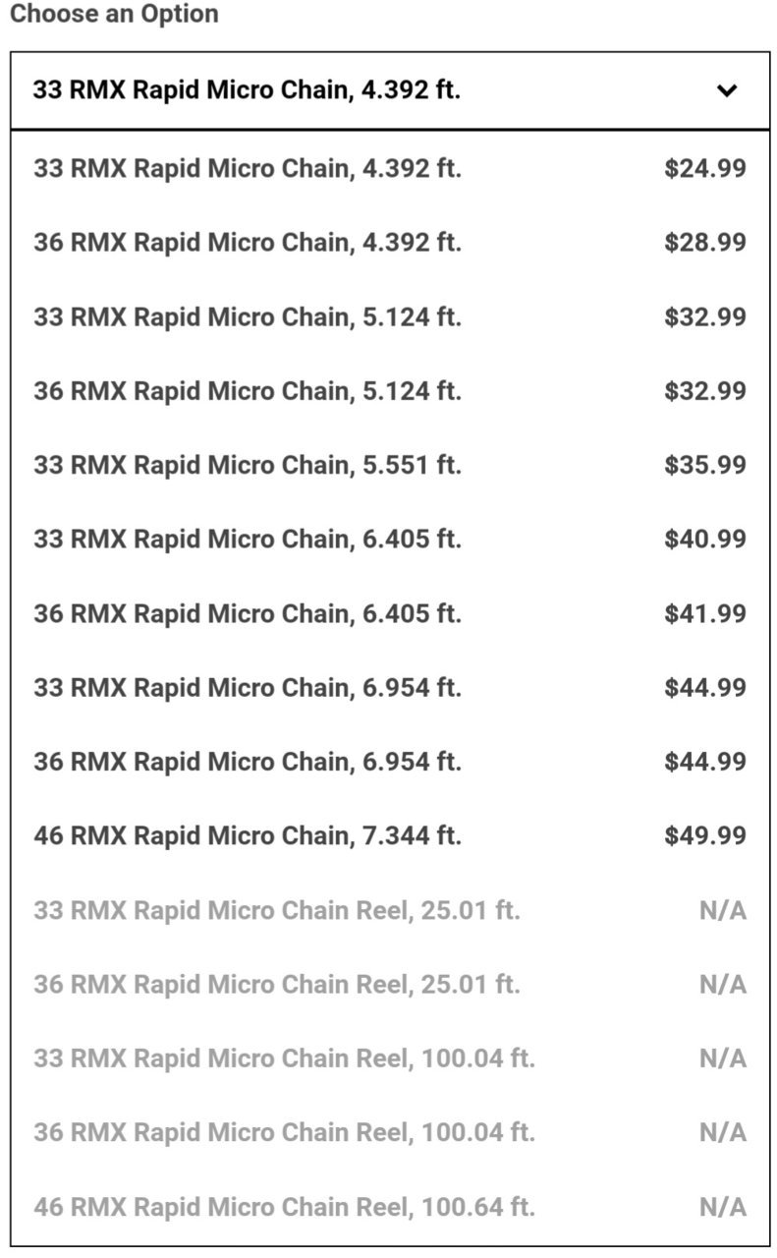Click unavailable 46 RMX Chain Reel 100.64 ft.
Image resolution: width=777 pixels, height=1258 pixels.
[x=390, y=1207]
